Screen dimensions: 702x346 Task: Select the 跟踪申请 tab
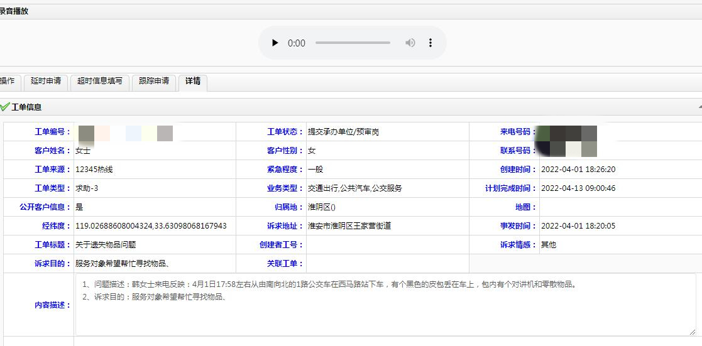[154, 82]
